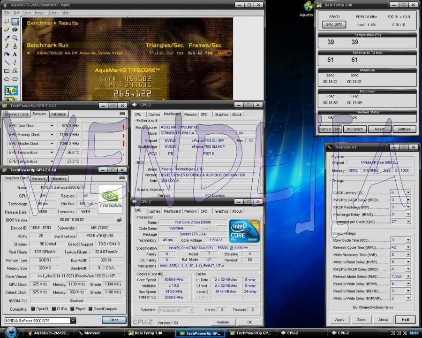422x338 pixels.
Task: Open the Refresh Cycle Time (tRFC) dropdown
Action: pyautogui.click(x=408, y=247)
